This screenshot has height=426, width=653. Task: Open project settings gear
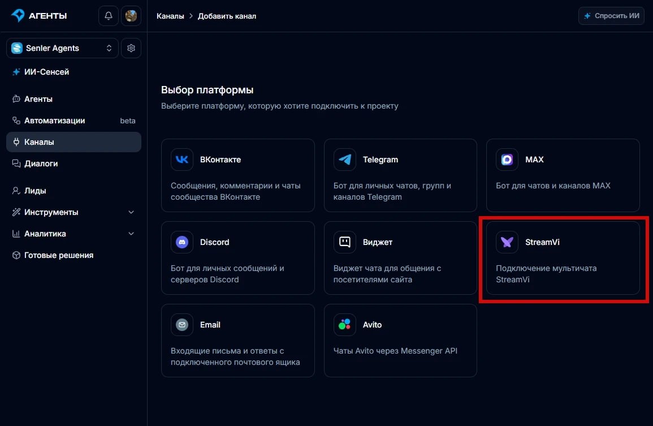131,48
